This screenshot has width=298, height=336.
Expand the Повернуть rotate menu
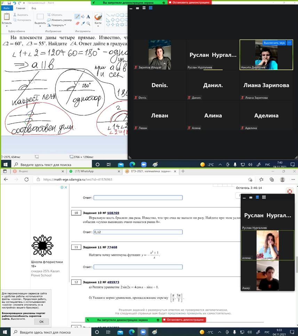click(x=58, y=25)
